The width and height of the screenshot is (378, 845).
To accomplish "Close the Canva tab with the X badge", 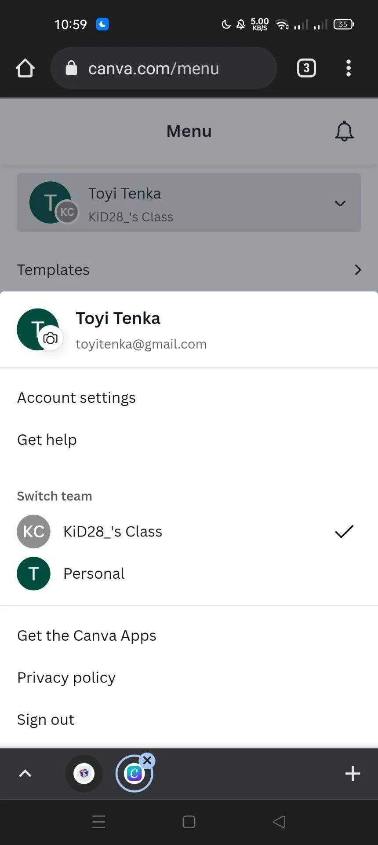I will (147, 760).
